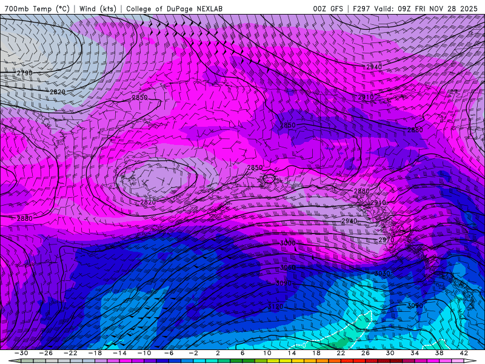Click the -26 label on the color scale
485x364 pixels.
point(46,353)
